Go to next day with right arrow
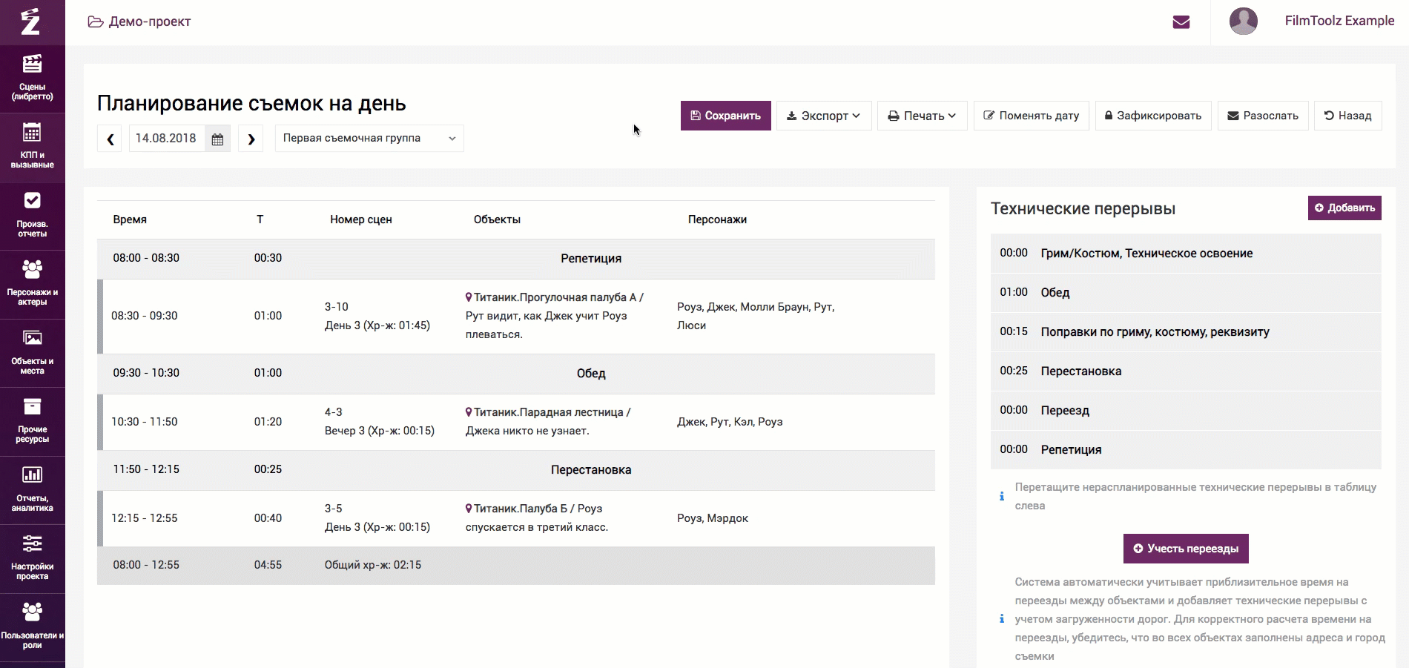1409x668 pixels. click(251, 139)
